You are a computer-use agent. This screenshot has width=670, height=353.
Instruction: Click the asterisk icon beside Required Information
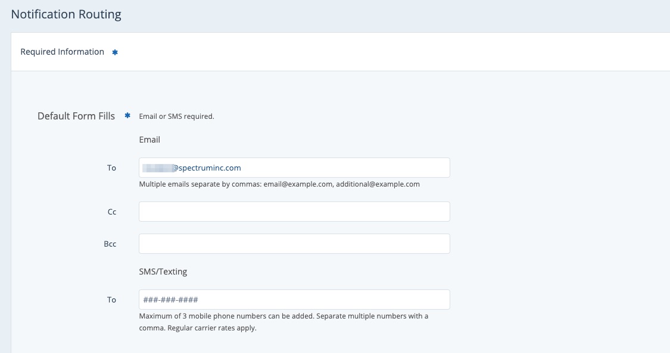point(115,52)
